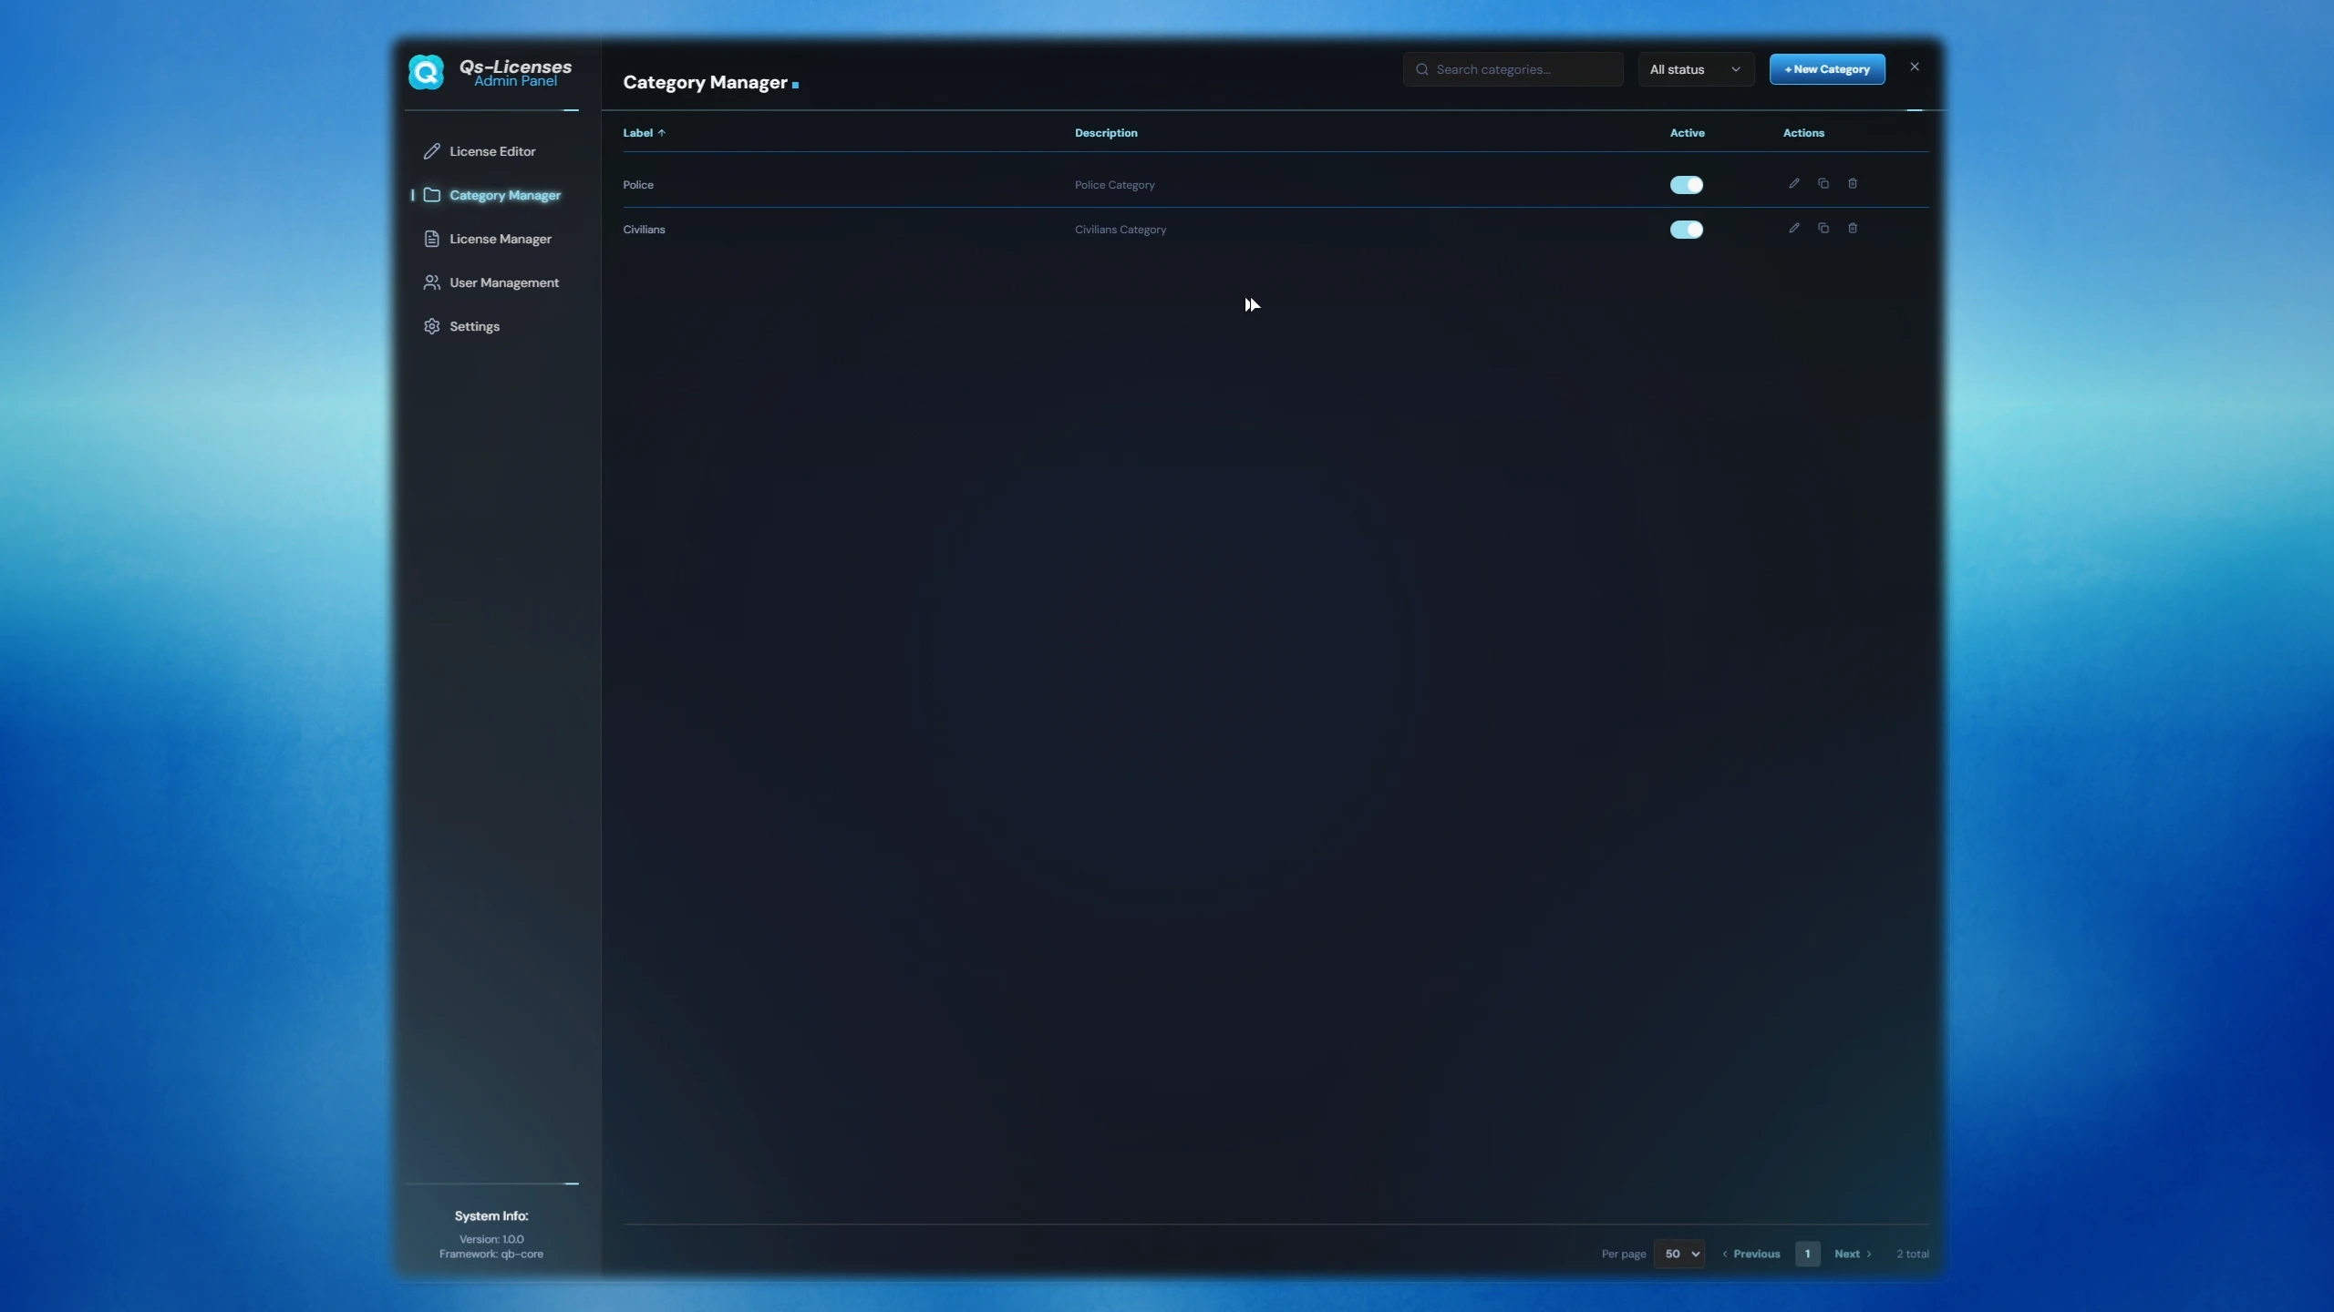This screenshot has height=1312, width=2334.
Task: Click the New Category button
Action: coord(1827,69)
